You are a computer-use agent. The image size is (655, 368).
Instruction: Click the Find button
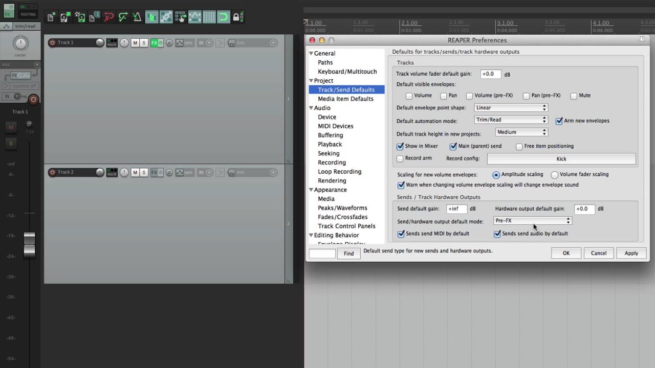tap(348, 254)
